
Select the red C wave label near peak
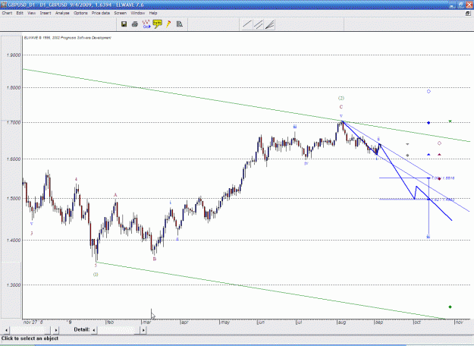341,107
